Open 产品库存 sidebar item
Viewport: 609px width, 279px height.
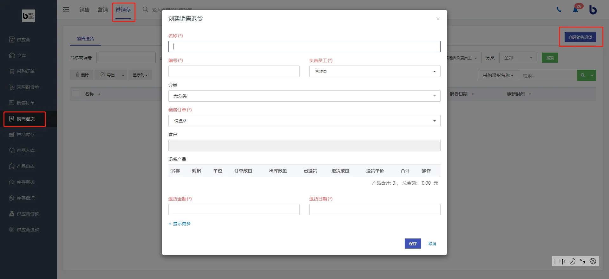click(22, 135)
